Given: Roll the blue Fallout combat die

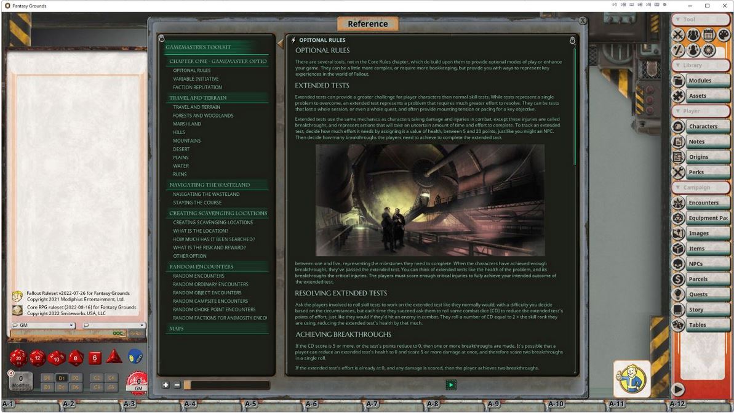Looking at the screenshot, I should click(135, 358).
